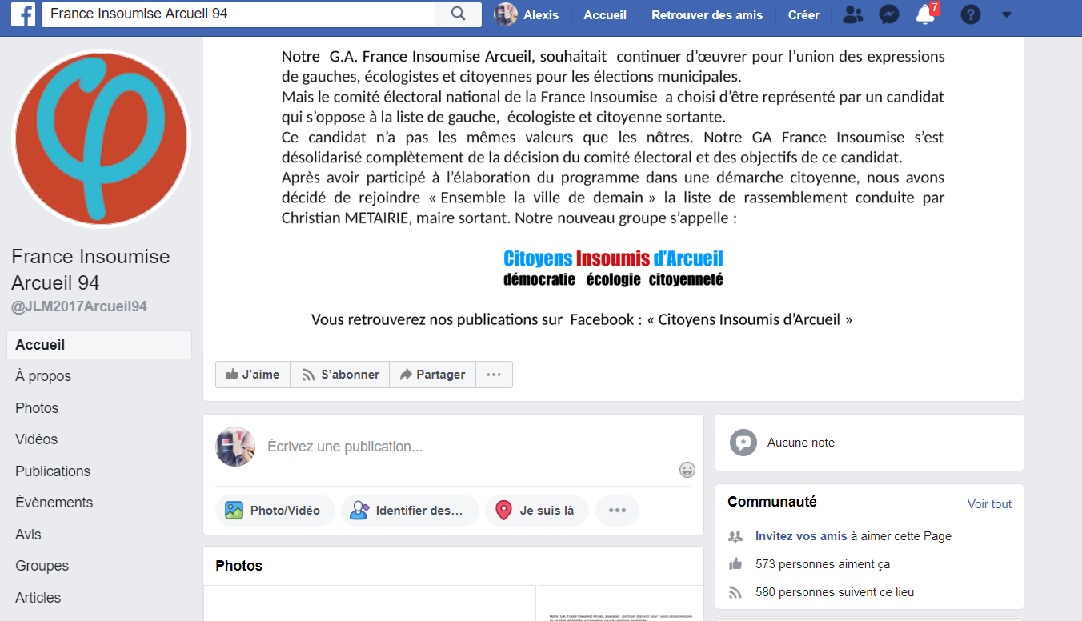Click the Aucune note text
1082x621 pixels.
(801, 443)
